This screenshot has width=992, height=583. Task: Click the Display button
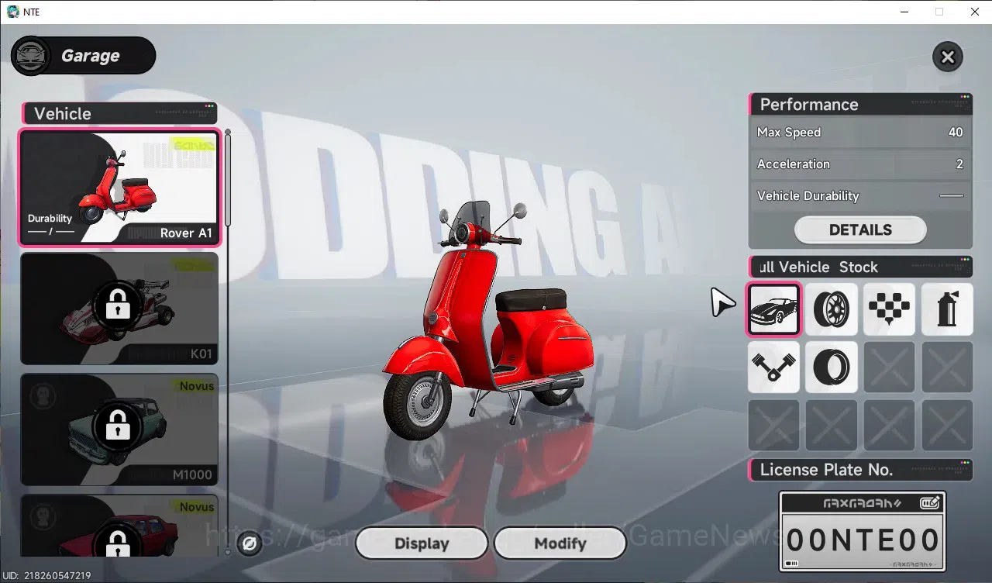(x=422, y=543)
